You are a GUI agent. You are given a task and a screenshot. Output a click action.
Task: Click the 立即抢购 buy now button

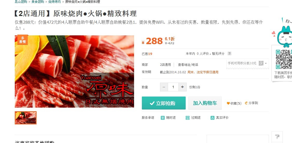[164, 103]
